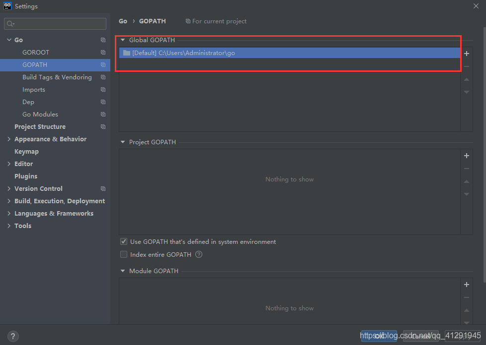Click the minus icon in Project GOPATH
Screen dimensions: 486x345
coord(467,169)
